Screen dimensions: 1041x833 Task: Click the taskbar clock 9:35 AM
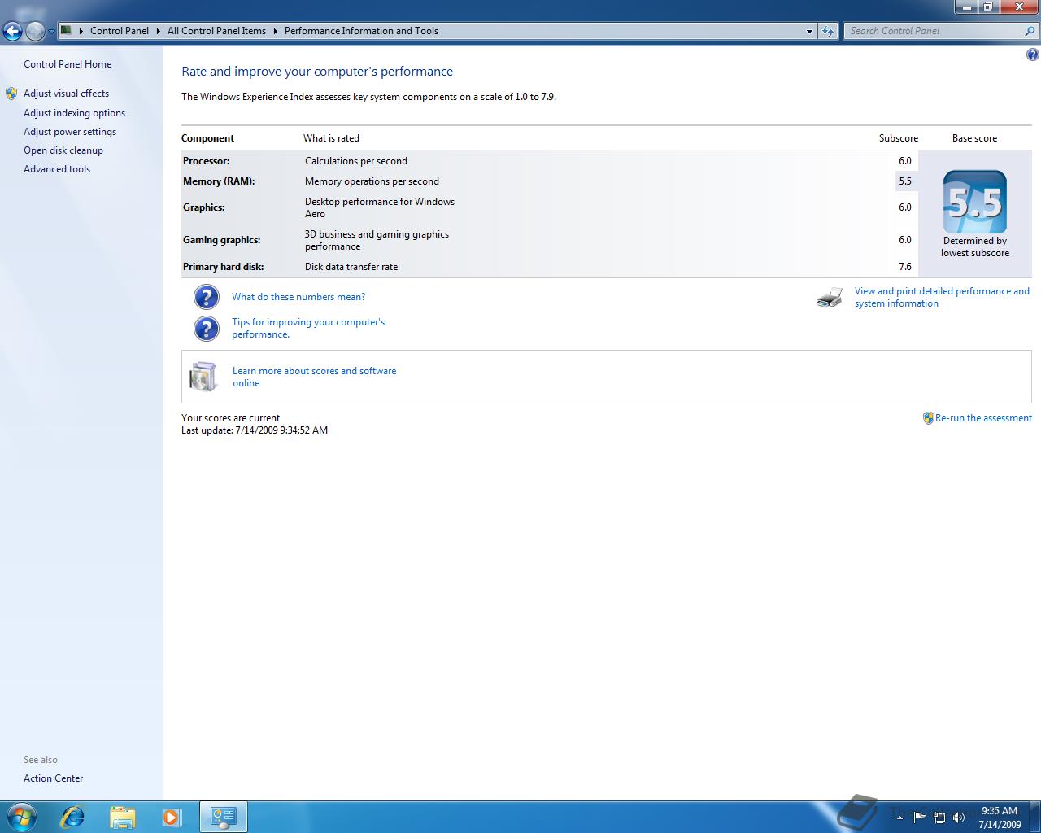pos(1000,811)
